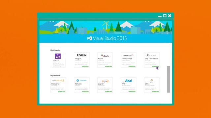Viewport: 211px width, 118px height.
Task: Click the 'Most Popular' section heading
Action: pyautogui.click(x=55, y=50)
